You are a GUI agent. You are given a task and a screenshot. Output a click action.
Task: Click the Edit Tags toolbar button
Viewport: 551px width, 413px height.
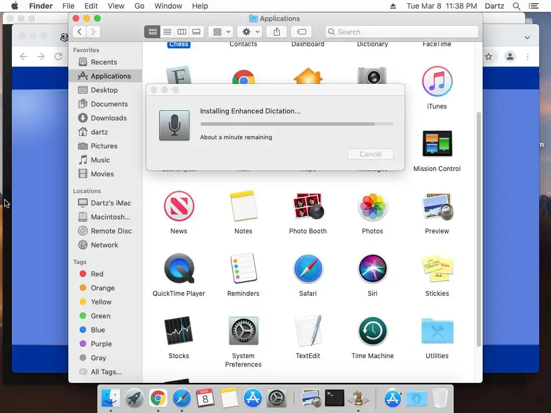(301, 32)
